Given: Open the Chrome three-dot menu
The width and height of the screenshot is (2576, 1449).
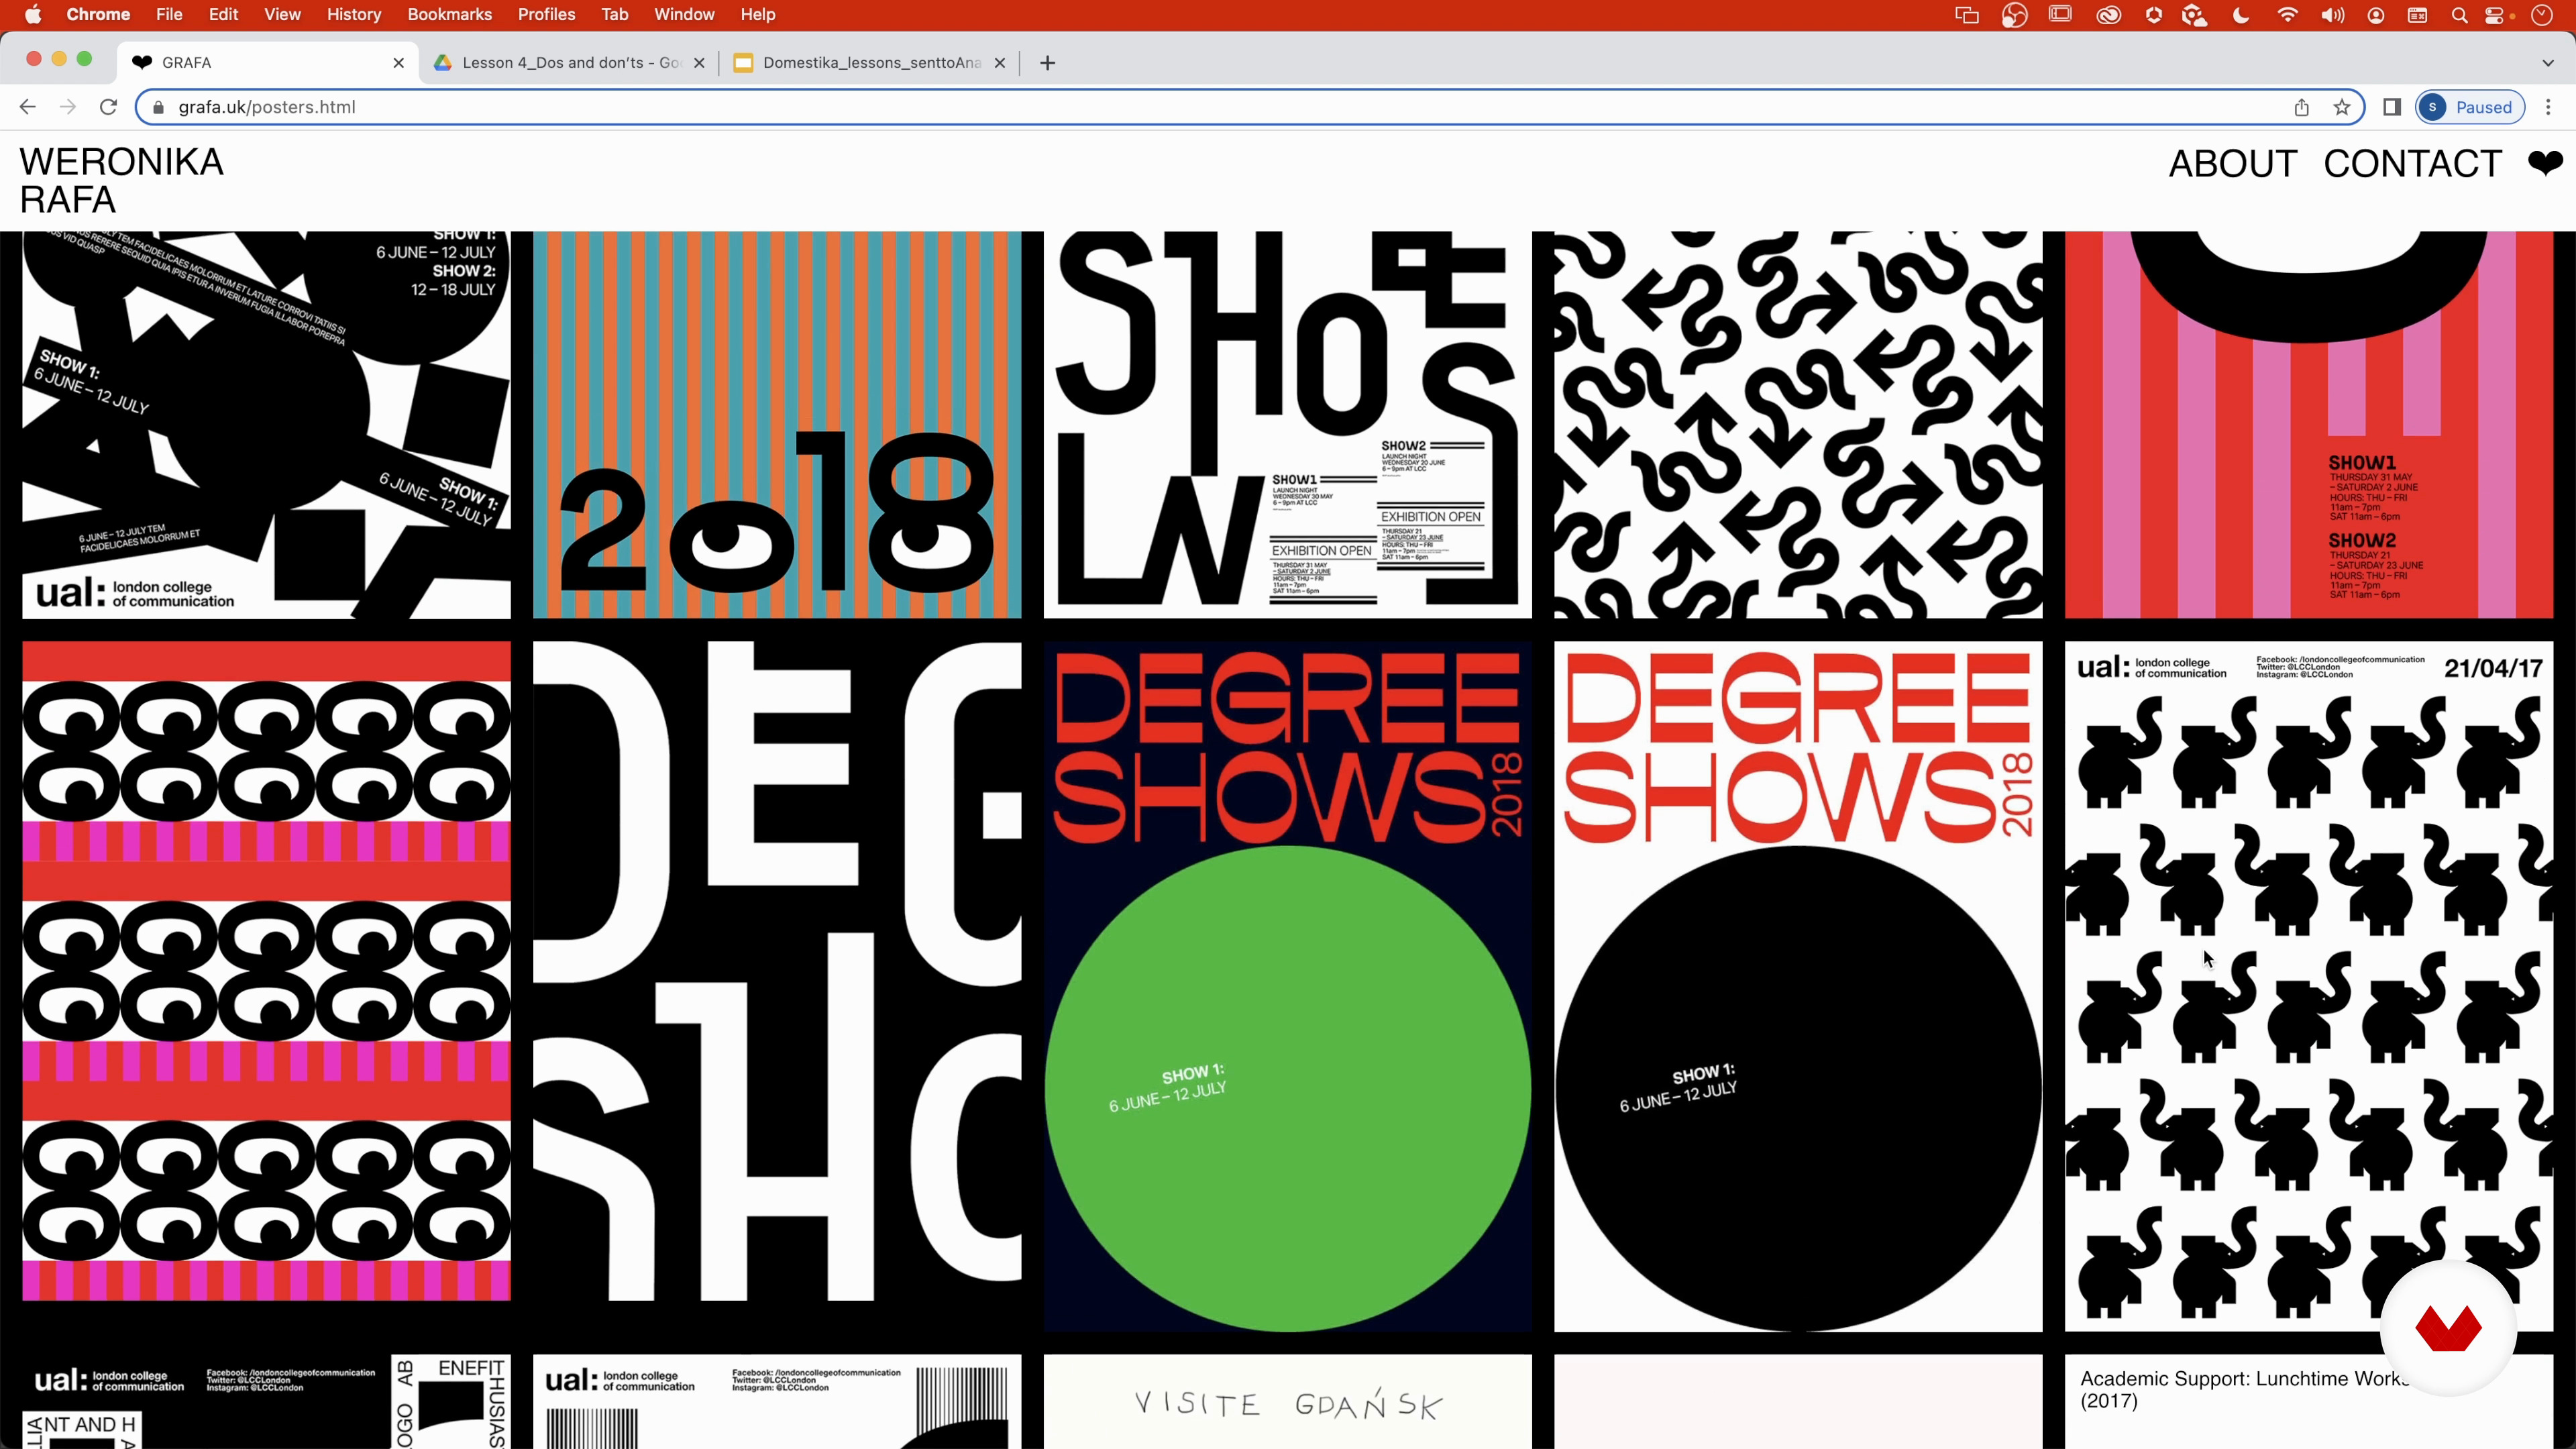Looking at the screenshot, I should pyautogui.click(x=2548, y=107).
